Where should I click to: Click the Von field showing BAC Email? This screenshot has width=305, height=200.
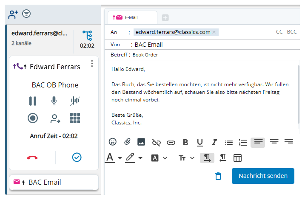point(148,45)
